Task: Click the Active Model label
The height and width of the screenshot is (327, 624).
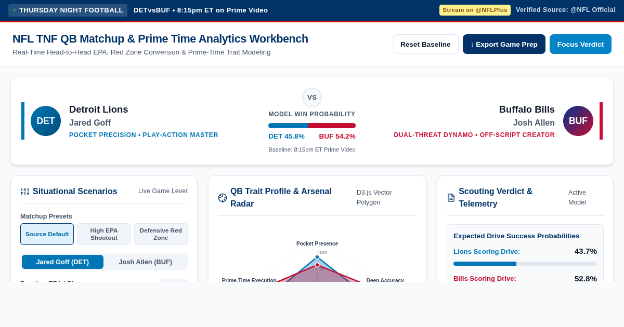Action: [577, 197]
